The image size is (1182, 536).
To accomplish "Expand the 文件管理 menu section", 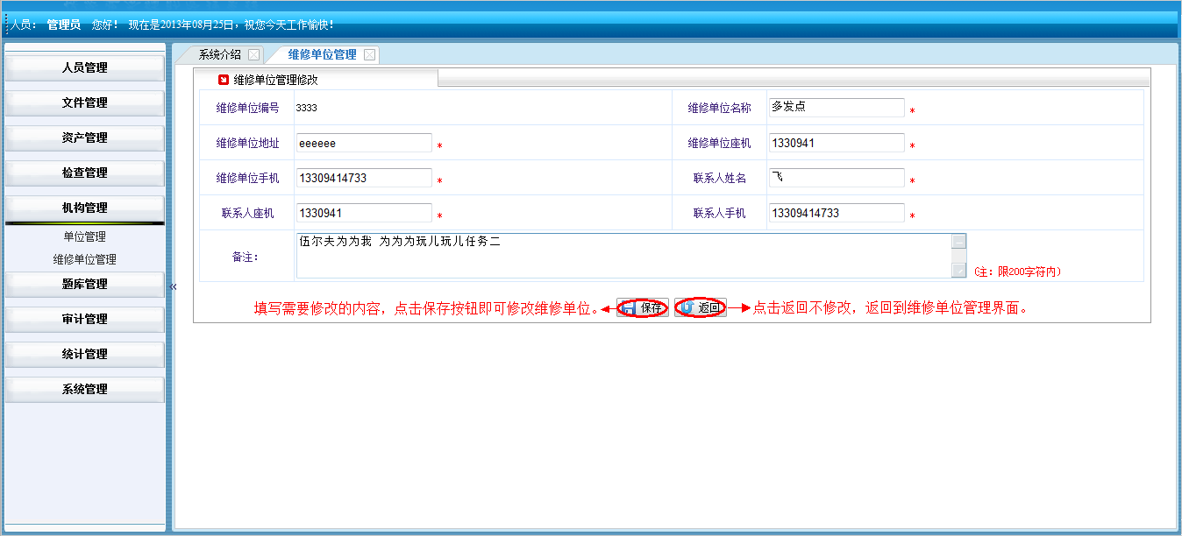I will coord(85,103).
